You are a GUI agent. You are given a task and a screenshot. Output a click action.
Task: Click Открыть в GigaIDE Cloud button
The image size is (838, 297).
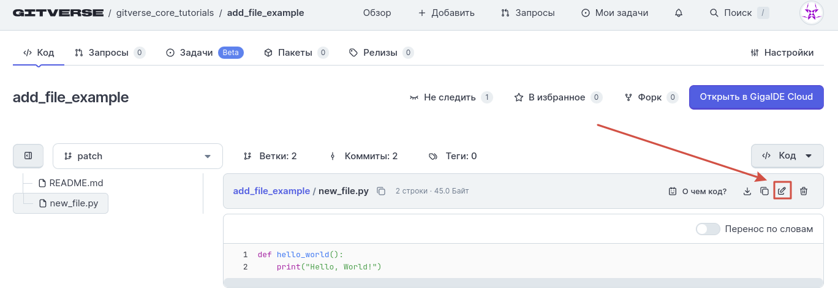(756, 97)
